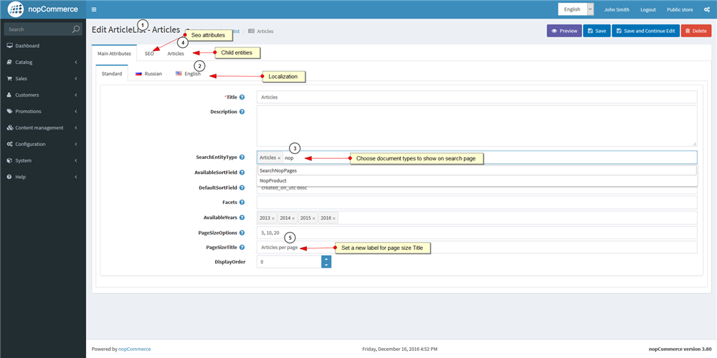Click the DefaultSortField help icon
This screenshot has width=717, height=358.
point(242,188)
